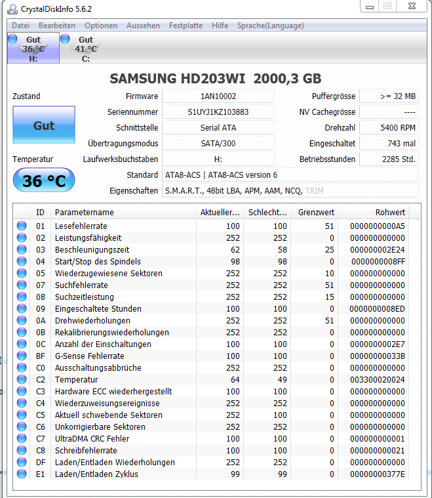Click the ID column header
This screenshot has width=432, height=498.
pos(40,212)
